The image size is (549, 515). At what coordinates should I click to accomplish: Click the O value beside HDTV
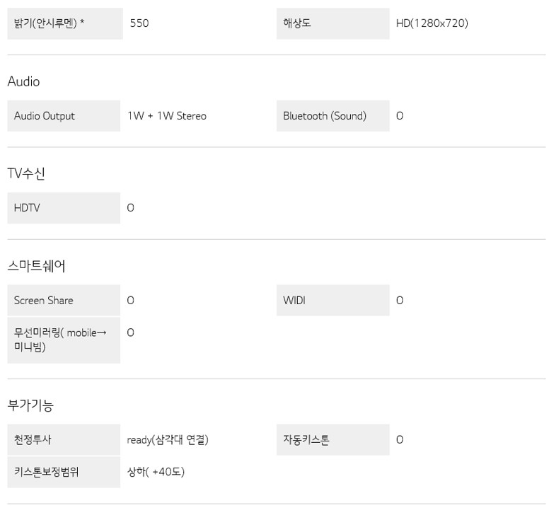pos(131,208)
